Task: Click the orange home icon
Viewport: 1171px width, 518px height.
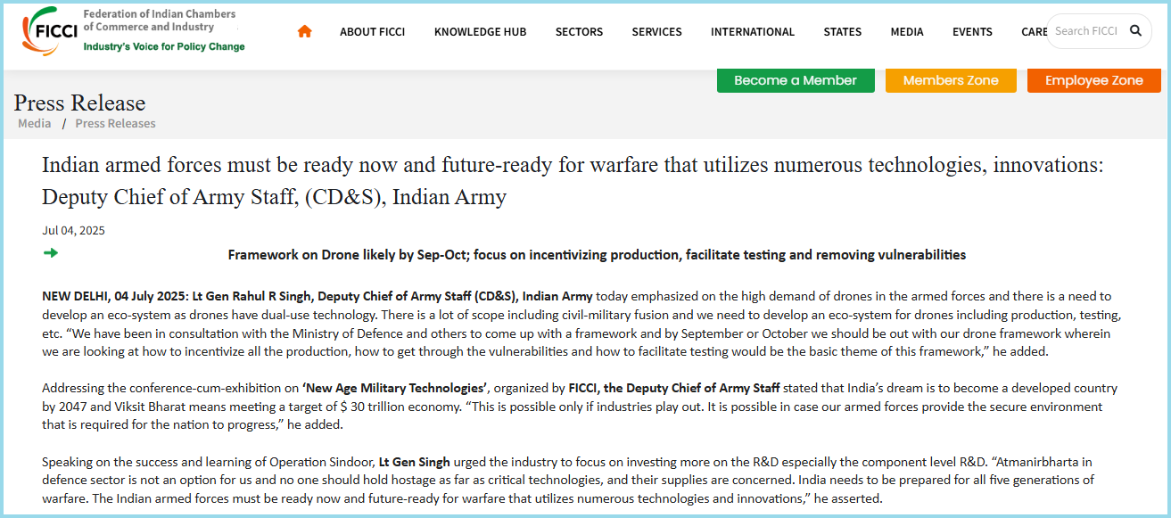Action: 305,31
